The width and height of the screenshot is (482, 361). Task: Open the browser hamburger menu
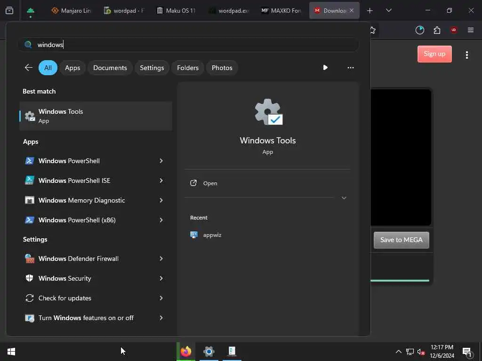click(x=471, y=30)
